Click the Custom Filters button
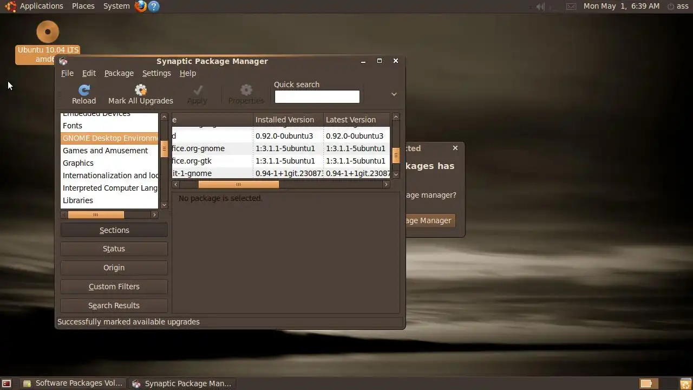 [x=114, y=287]
